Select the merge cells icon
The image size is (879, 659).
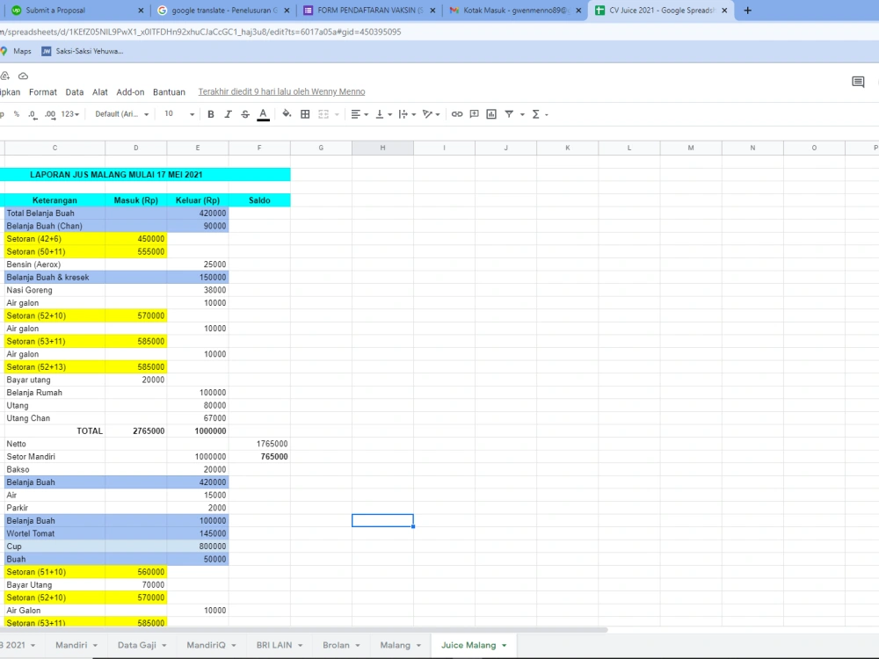[x=322, y=114]
